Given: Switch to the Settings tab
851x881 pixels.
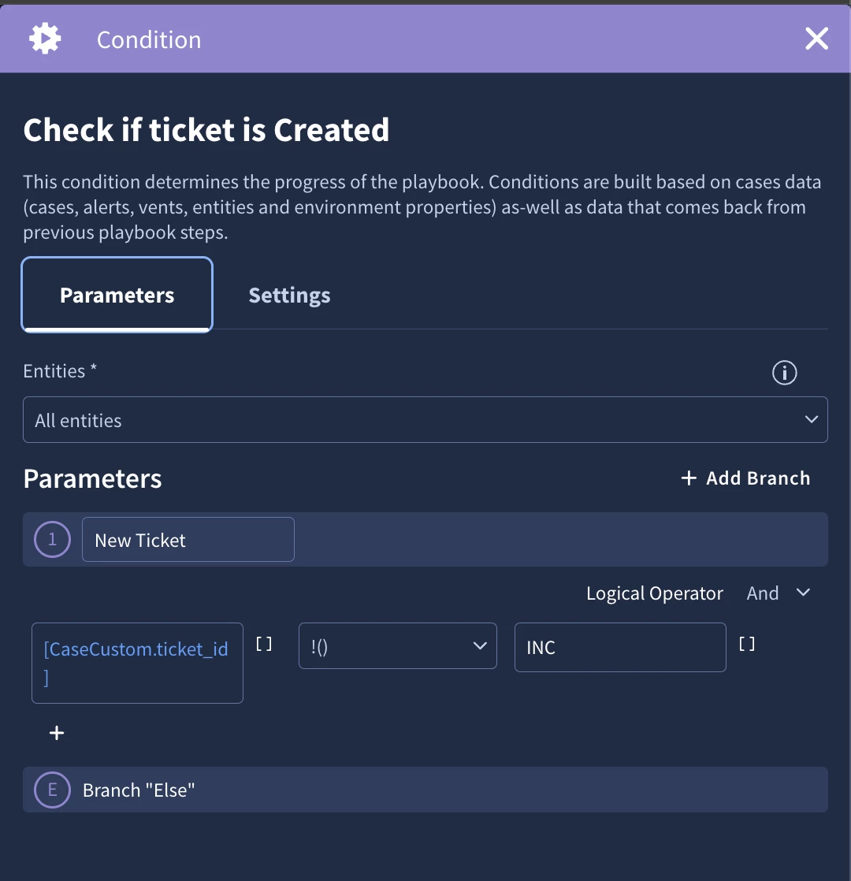Looking at the screenshot, I should click(x=289, y=295).
